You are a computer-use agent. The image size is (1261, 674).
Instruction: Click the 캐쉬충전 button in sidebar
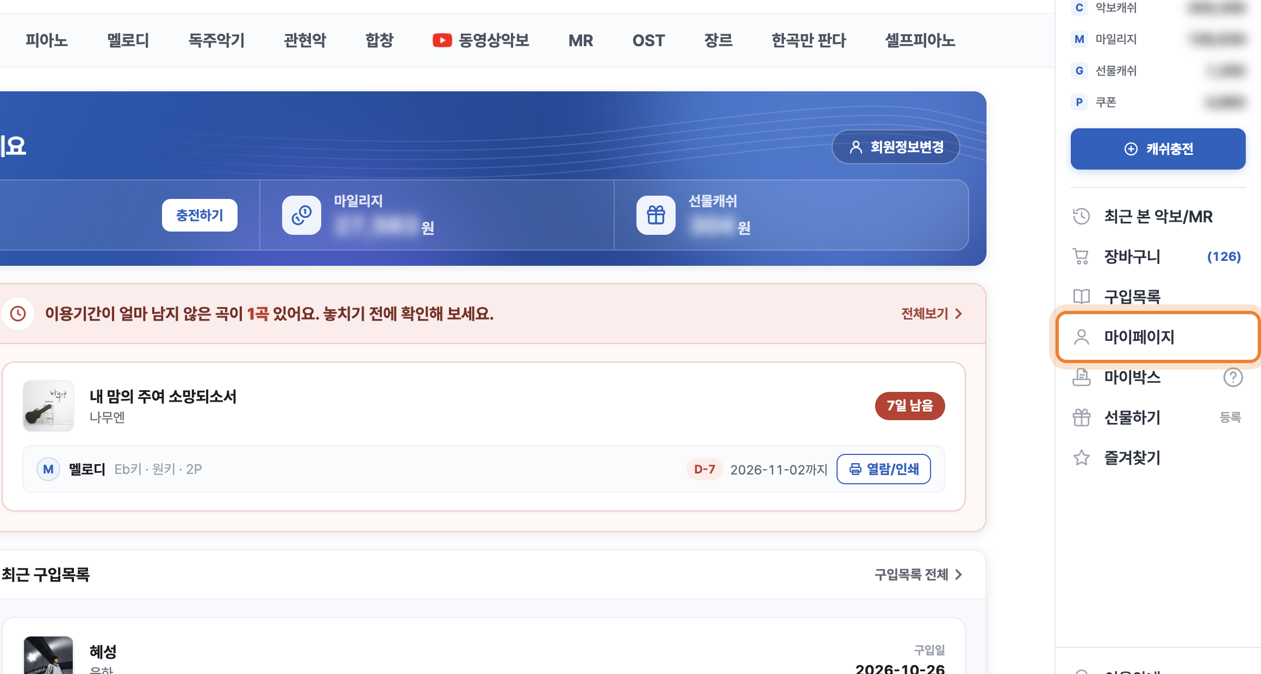(1158, 149)
